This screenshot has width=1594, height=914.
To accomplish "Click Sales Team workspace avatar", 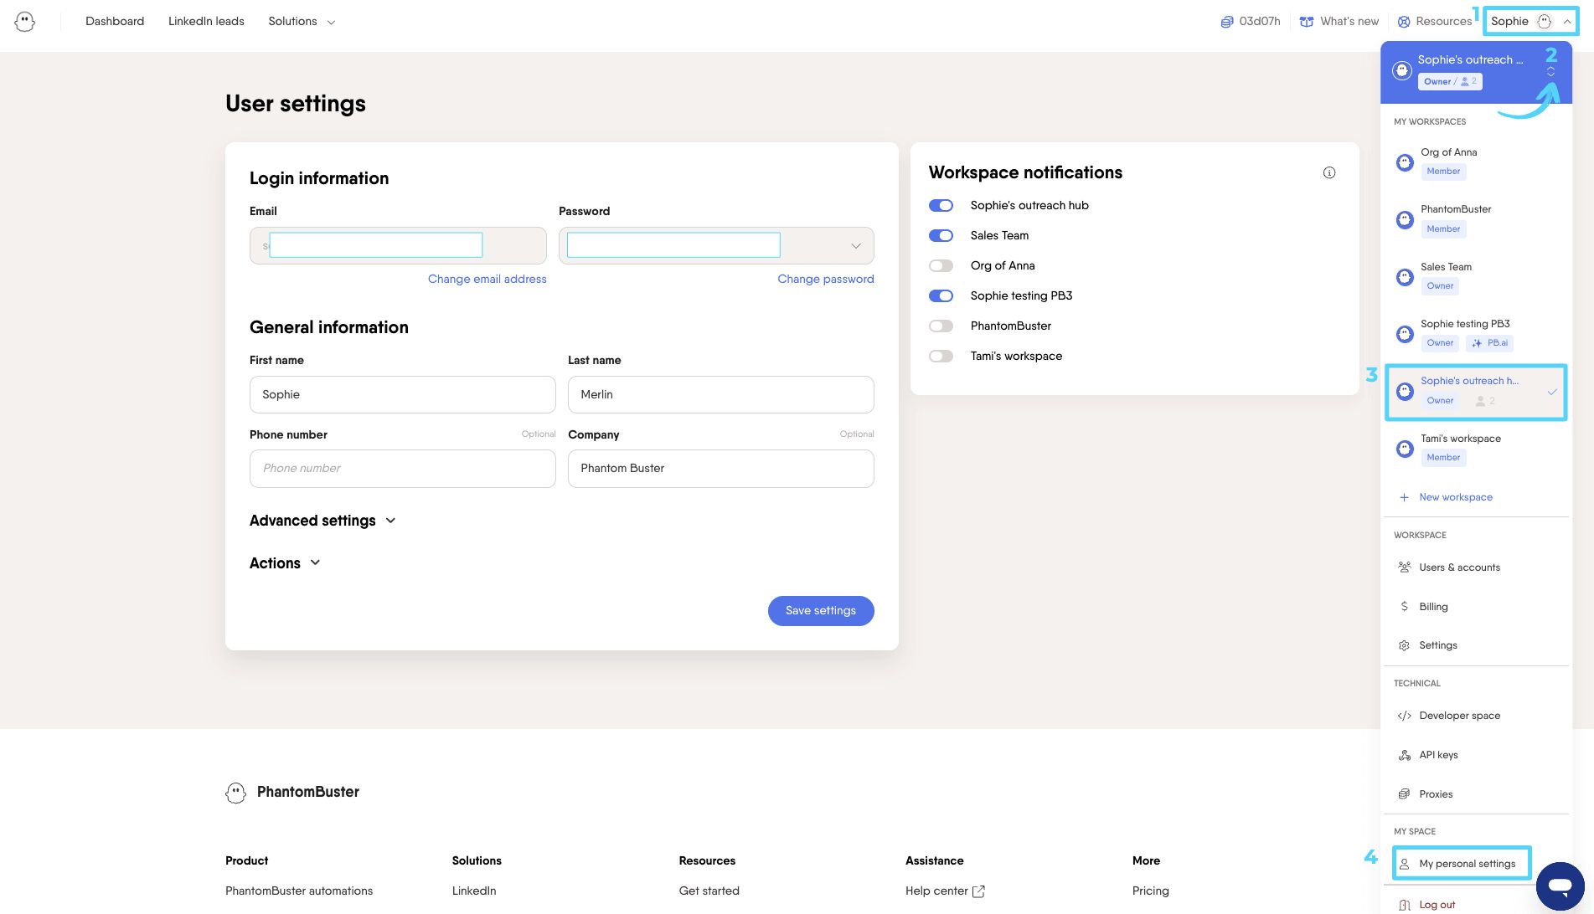I will [x=1406, y=277].
